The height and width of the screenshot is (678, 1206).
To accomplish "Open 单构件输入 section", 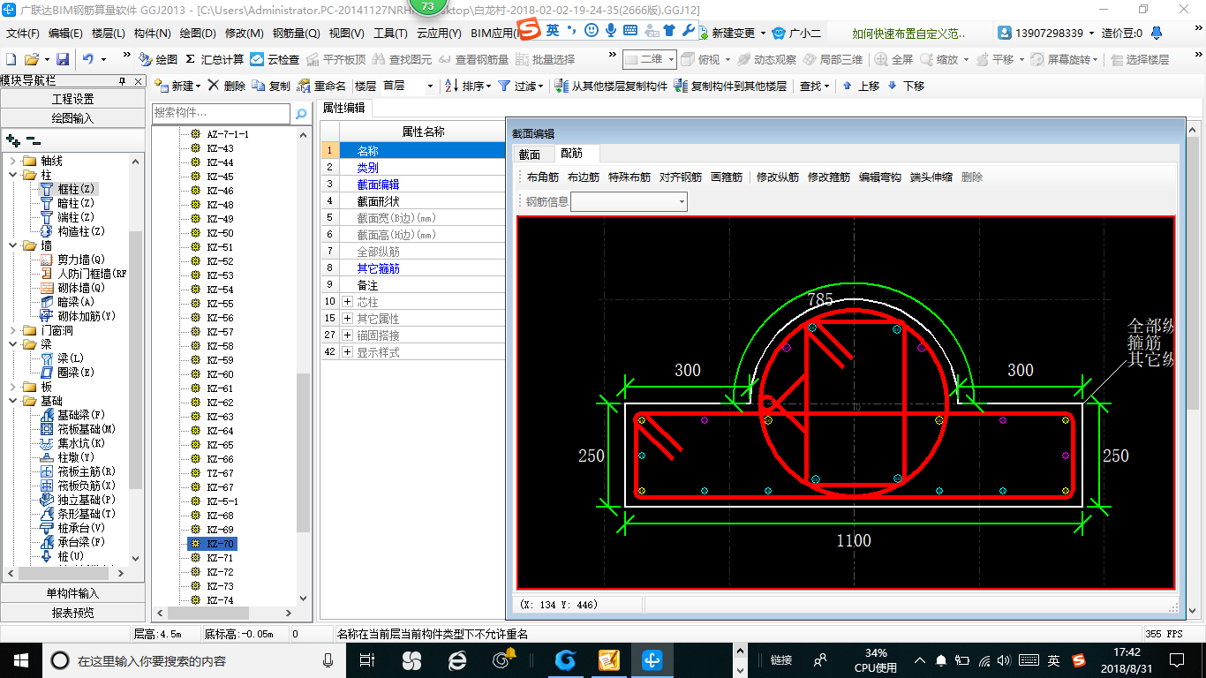I will (x=72, y=593).
